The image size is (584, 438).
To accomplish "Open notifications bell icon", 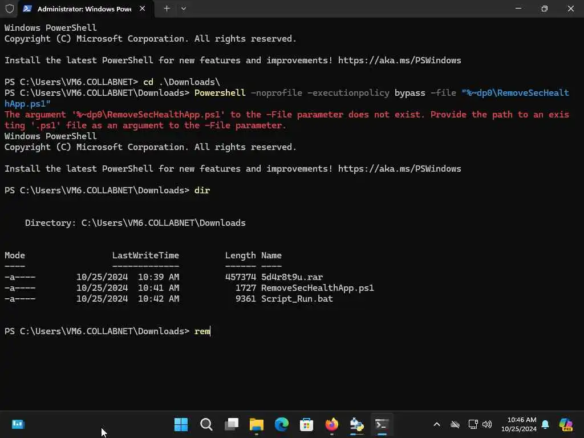I will click(545, 424).
